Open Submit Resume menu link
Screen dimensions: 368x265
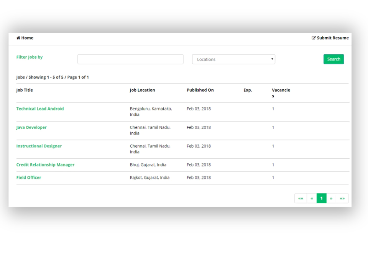(x=330, y=38)
